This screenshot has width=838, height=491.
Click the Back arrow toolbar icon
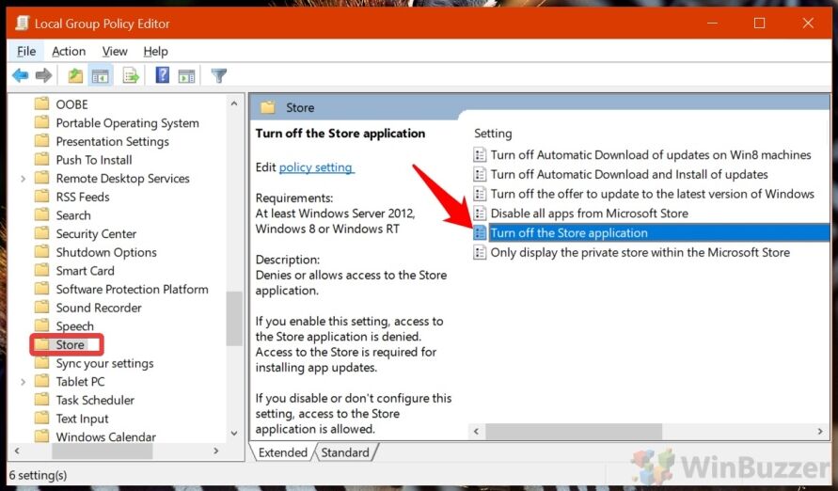pos(21,75)
